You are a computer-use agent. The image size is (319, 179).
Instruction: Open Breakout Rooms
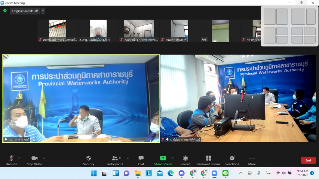(x=209, y=160)
